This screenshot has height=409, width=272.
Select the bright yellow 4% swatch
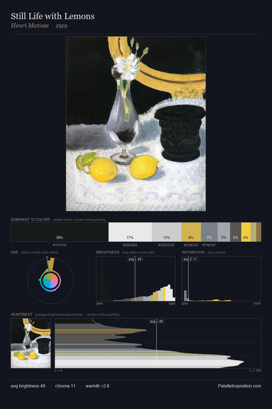[246, 232]
